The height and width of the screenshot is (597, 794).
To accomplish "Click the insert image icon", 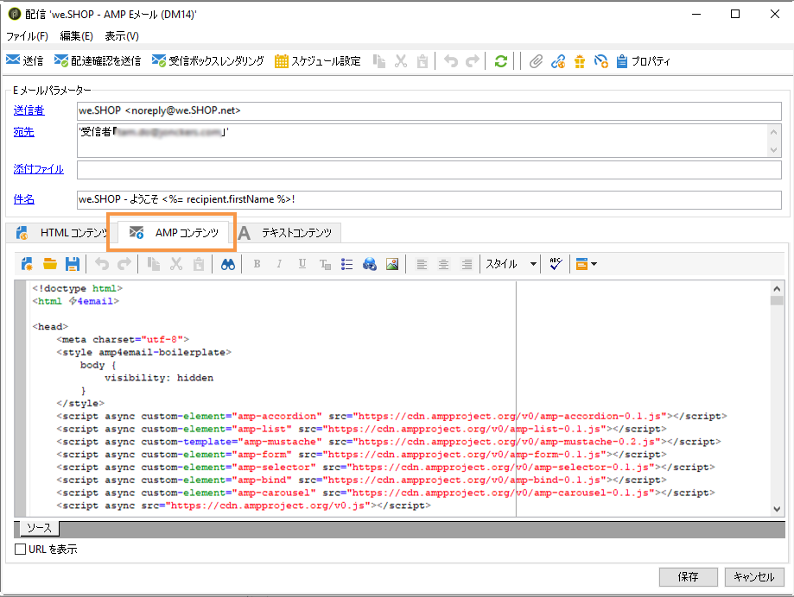I will (392, 263).
